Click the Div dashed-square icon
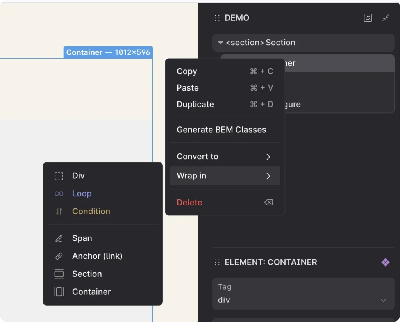 [59, 176]
